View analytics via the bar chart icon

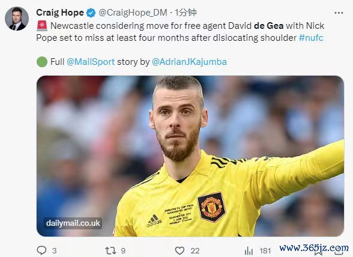(249, 250)
